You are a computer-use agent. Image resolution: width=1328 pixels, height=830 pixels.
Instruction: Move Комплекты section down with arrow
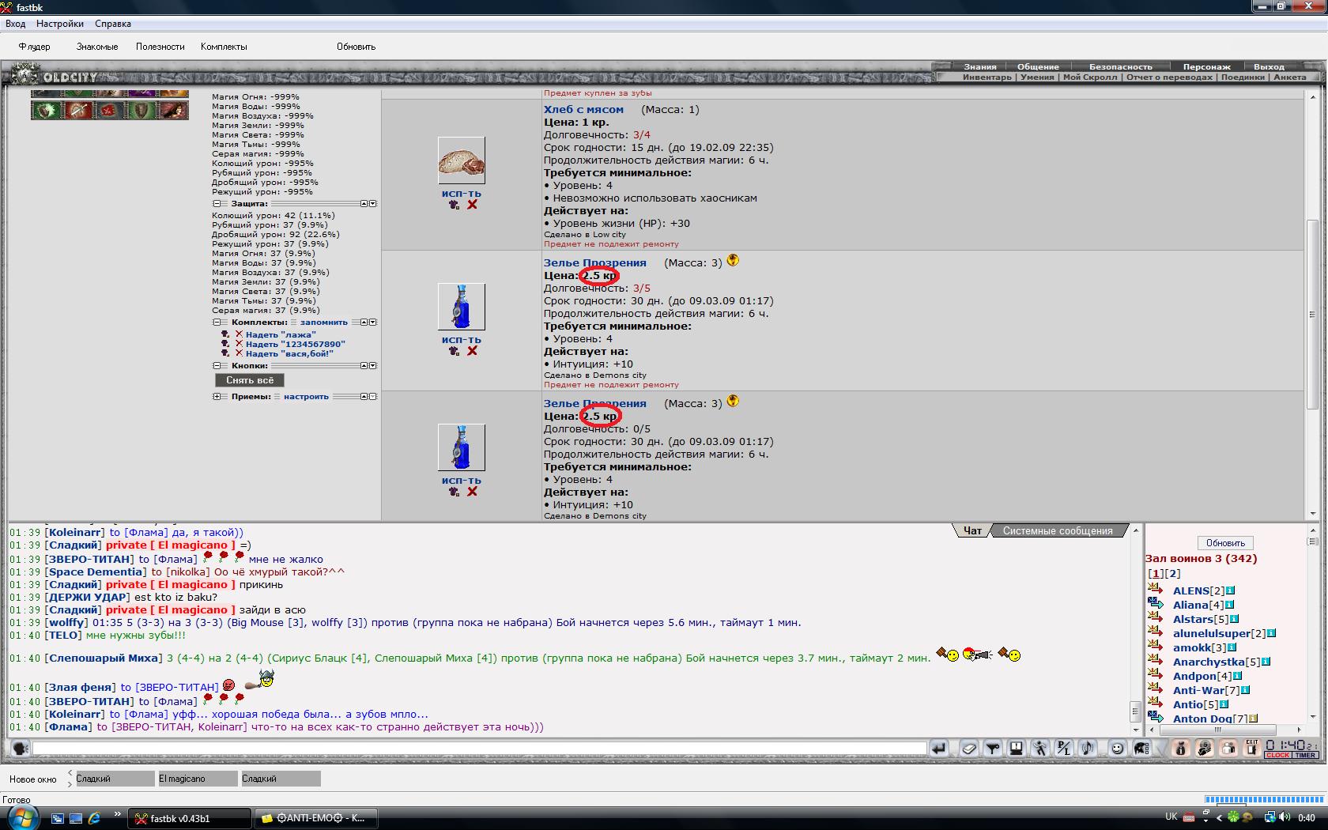373,323
